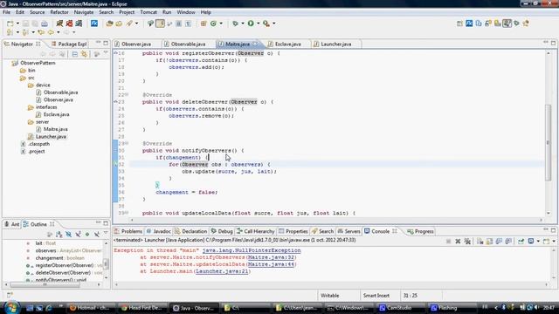Click the Collapse All icon in Navigator
559x314 pixels.
74,54
